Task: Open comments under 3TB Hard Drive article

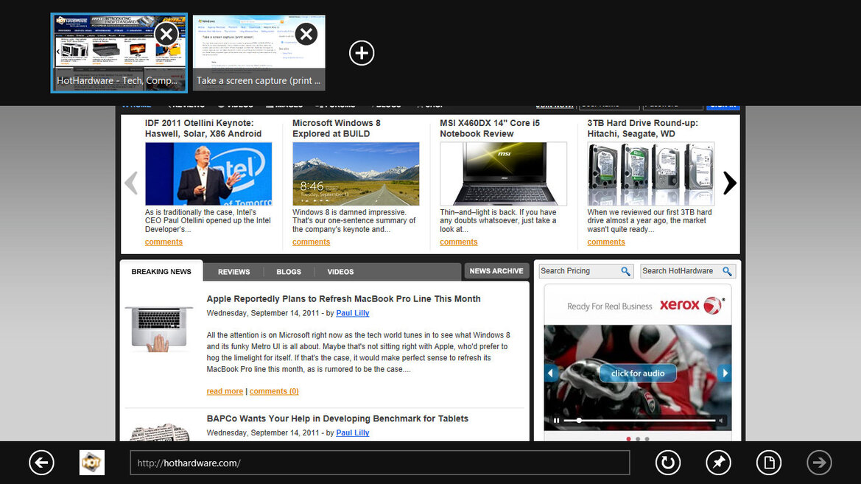Action: pos(606,242)
